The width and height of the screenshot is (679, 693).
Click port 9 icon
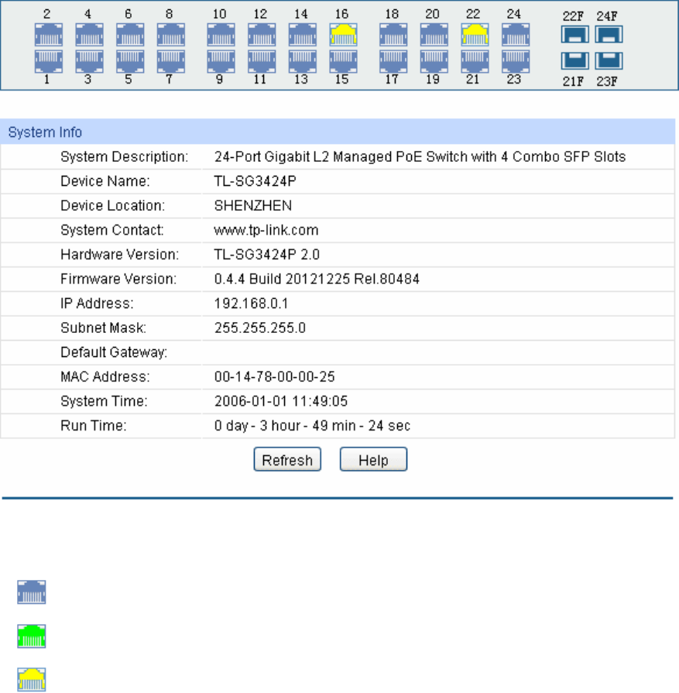pos(221,61)
